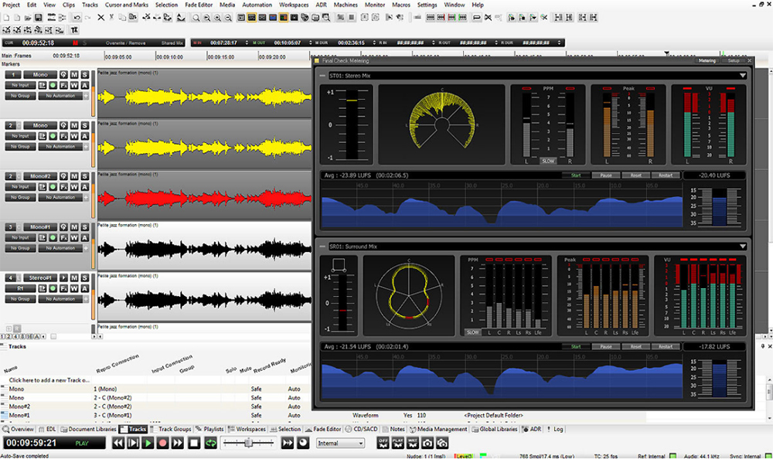Click track 1 playlist icon beside No Input
The width and height of the screenshot is (773, 459).
(x=42, y=85)
